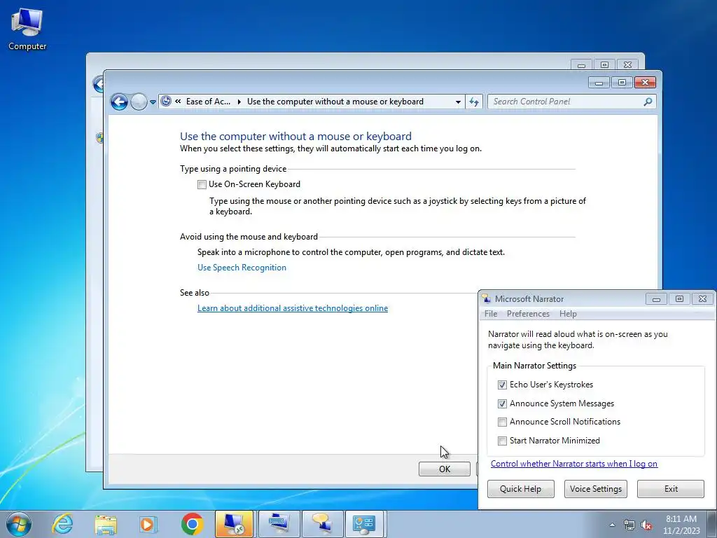
Task: Close the Microsoft Narrator window
Action: pos(702,298)
